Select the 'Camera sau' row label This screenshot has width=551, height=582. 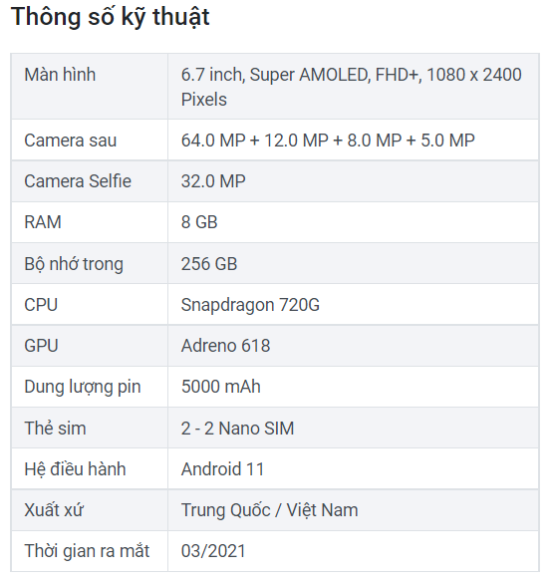[70, 141]
